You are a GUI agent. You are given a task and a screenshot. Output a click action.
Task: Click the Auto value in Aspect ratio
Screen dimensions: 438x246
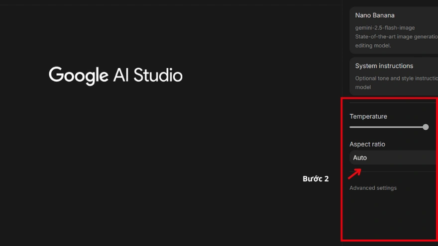(x=360, y=158)
